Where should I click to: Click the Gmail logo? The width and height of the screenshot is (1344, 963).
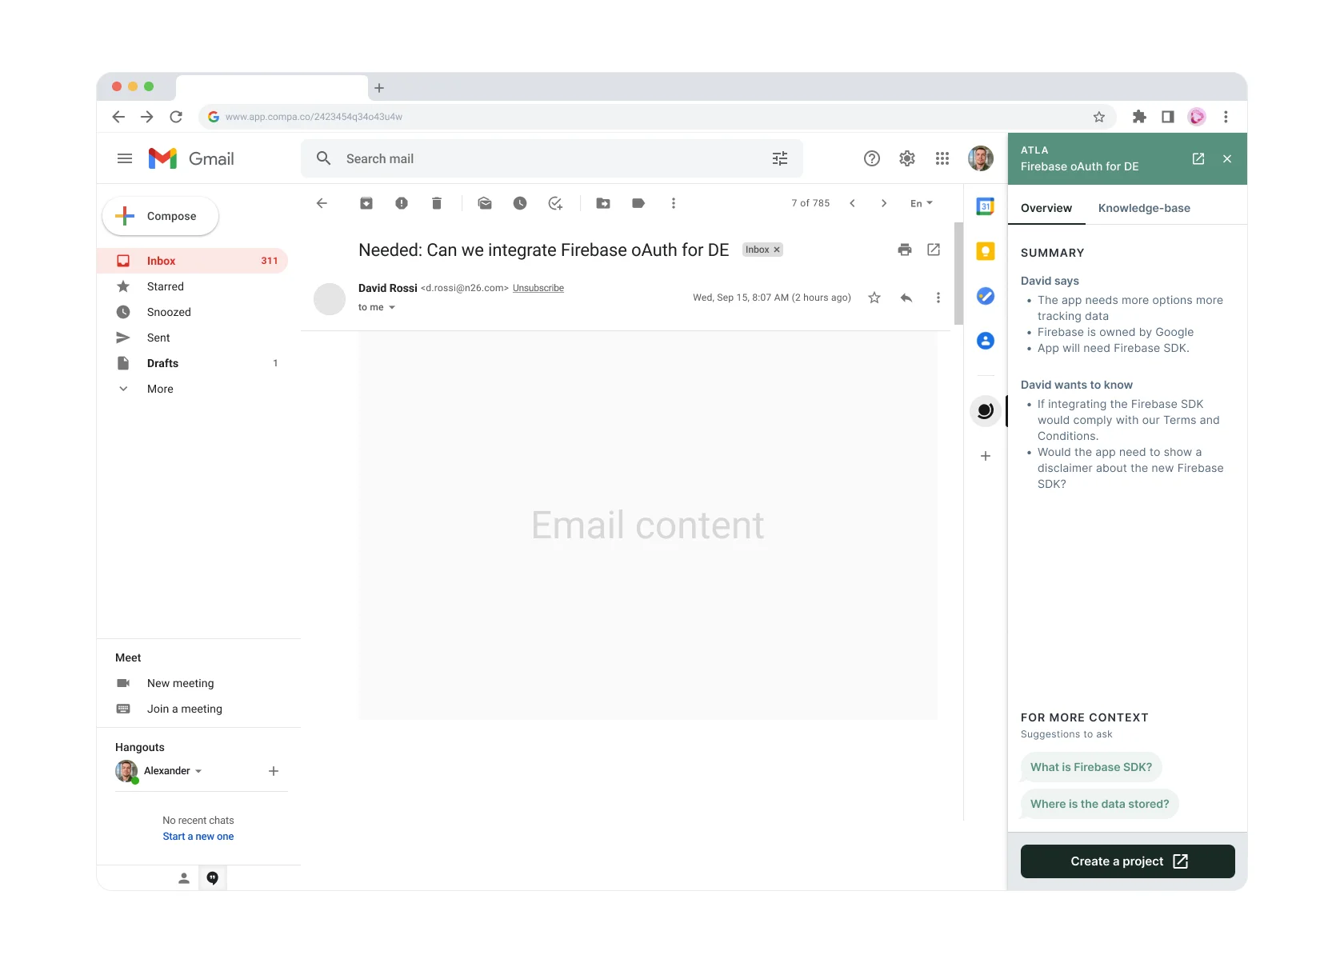(191, 158)
